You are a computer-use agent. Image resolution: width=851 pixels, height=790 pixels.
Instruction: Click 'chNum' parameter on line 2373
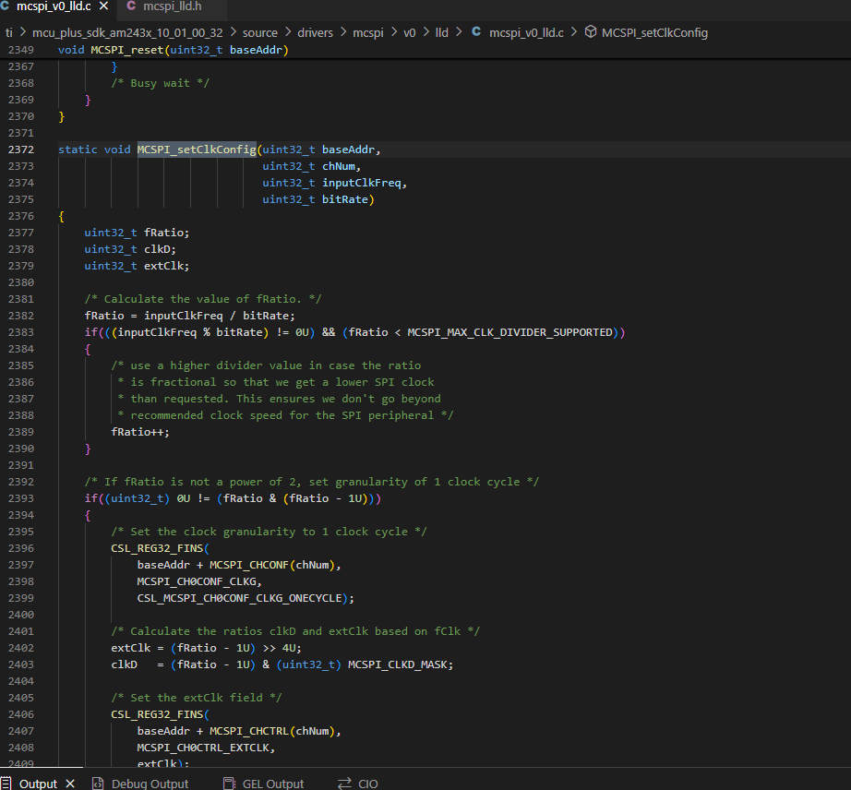point(339,166)
